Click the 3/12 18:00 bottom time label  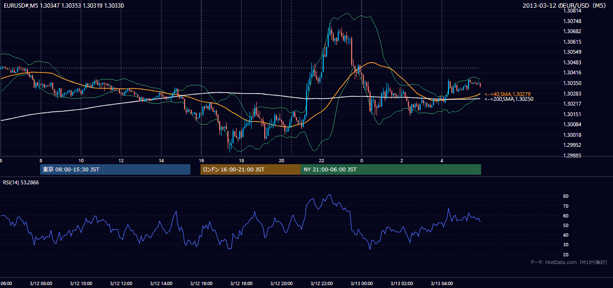click(x=241, y=283)
